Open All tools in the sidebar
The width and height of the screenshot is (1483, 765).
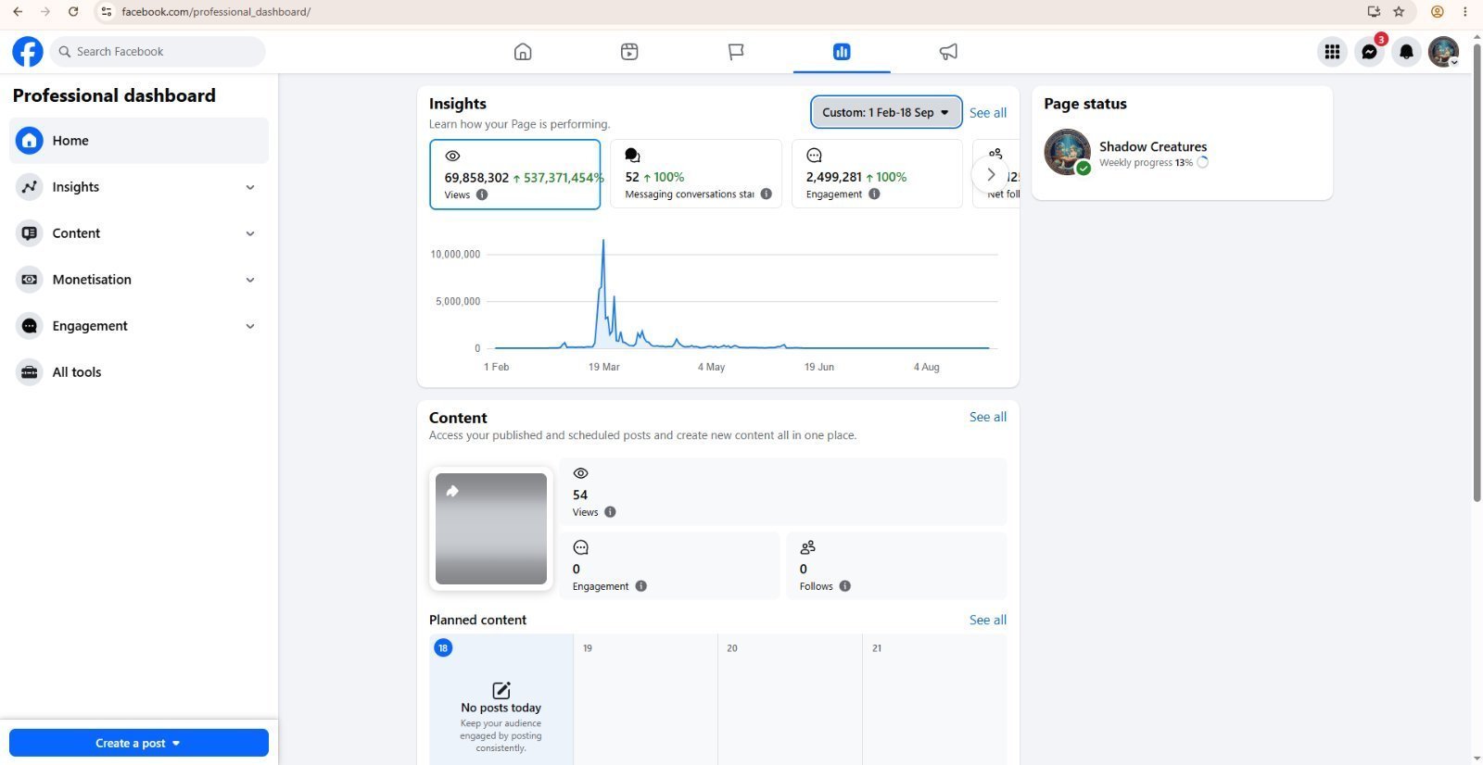[x=139, y=372]
